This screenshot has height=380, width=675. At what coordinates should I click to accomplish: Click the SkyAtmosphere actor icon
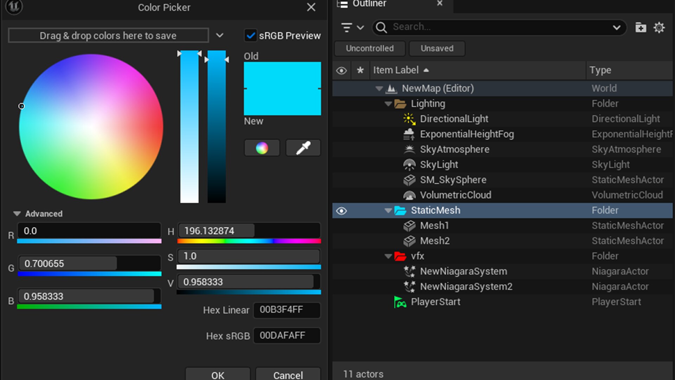pyautogui.click(x=409, y=149)
